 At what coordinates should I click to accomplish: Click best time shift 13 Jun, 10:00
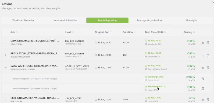point(154,66)
